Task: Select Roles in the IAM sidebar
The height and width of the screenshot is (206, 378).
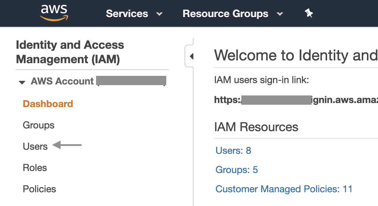Action: pyautogui.click(x=35, y=168)
